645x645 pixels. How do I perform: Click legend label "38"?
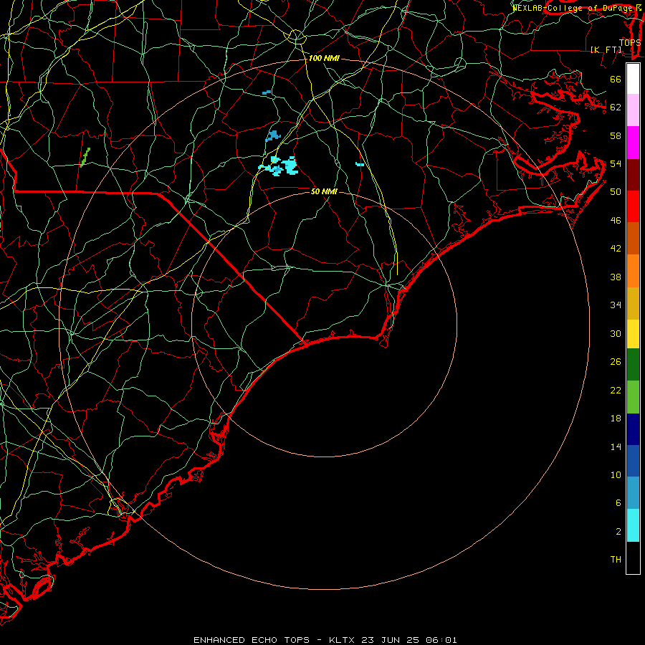pyautogui.click(x=616, y=277)
